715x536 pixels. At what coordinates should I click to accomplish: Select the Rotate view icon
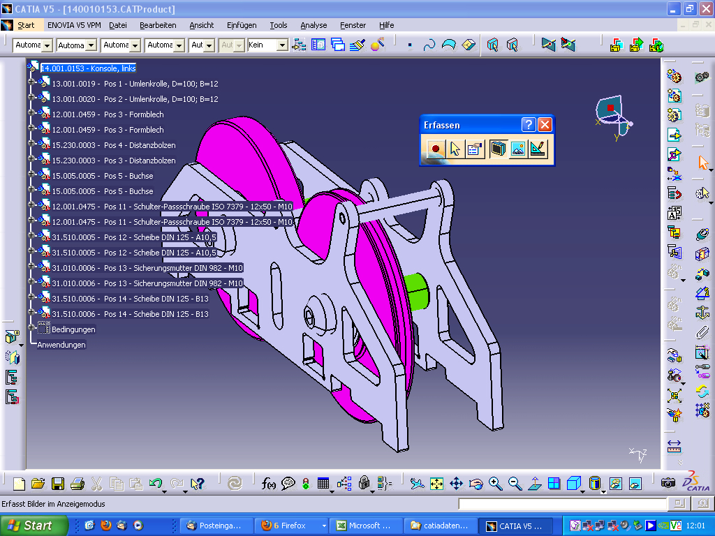pyautogui.click(x=476, y=484)
